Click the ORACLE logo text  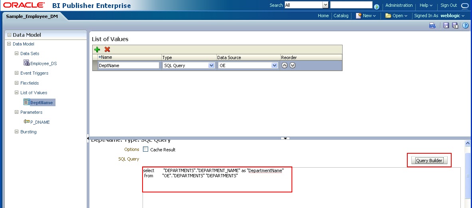[24, 5]
